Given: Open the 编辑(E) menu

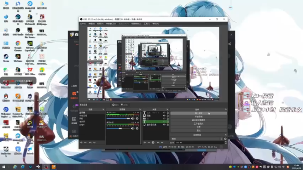Looking at the screenshot, I should tap(91, 23).
